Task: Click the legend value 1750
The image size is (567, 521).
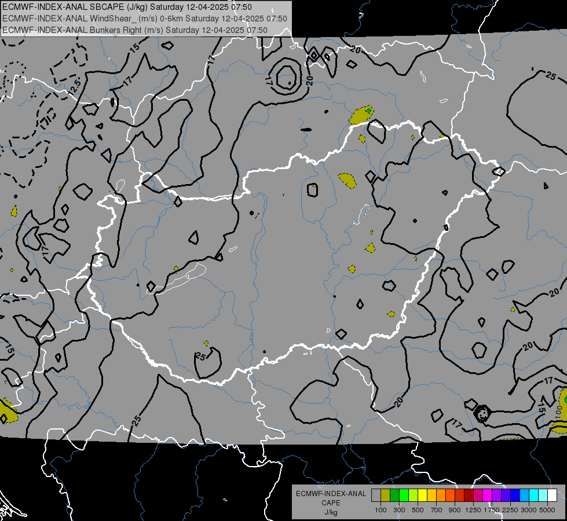Action: (x=492, y=510)
